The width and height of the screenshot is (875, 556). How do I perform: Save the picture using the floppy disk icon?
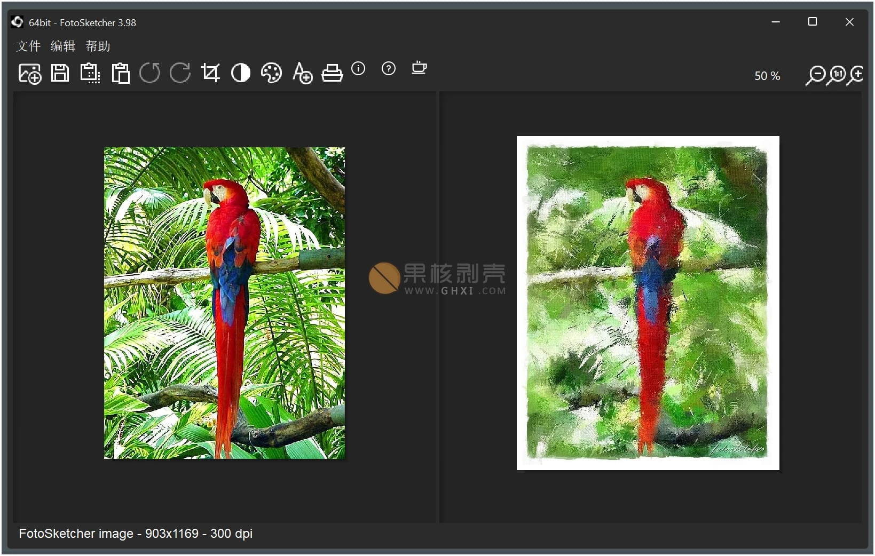[60, 73]
